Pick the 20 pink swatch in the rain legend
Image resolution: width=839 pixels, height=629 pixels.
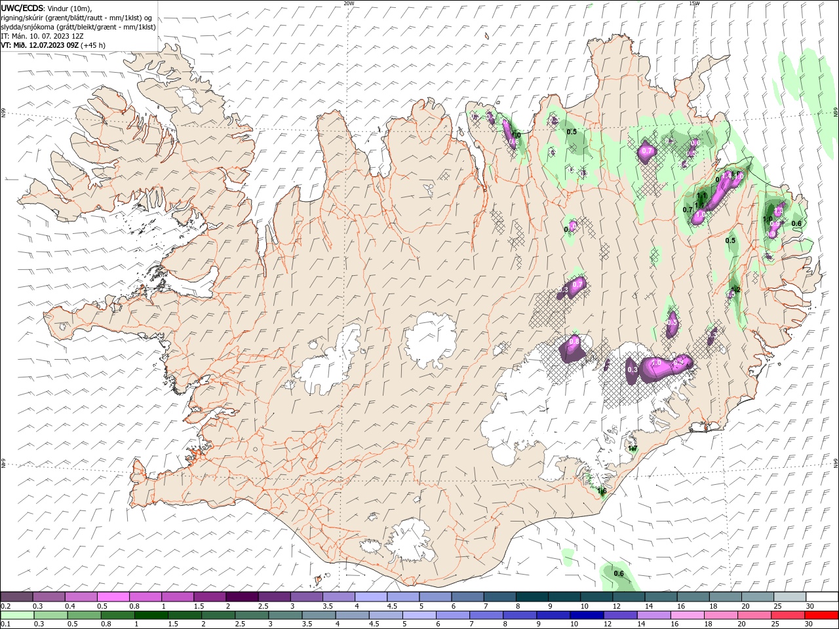(754, 615)
